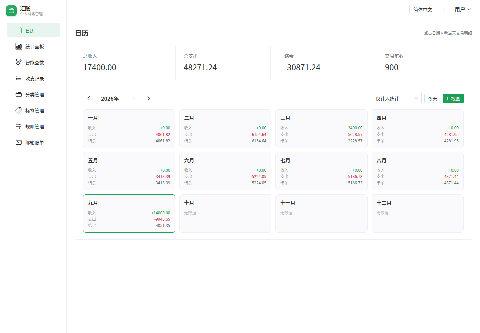The width and height of the screenshot is (480, 333).
Task: Select the 九月 month card
Action: (x=129, y=213)
